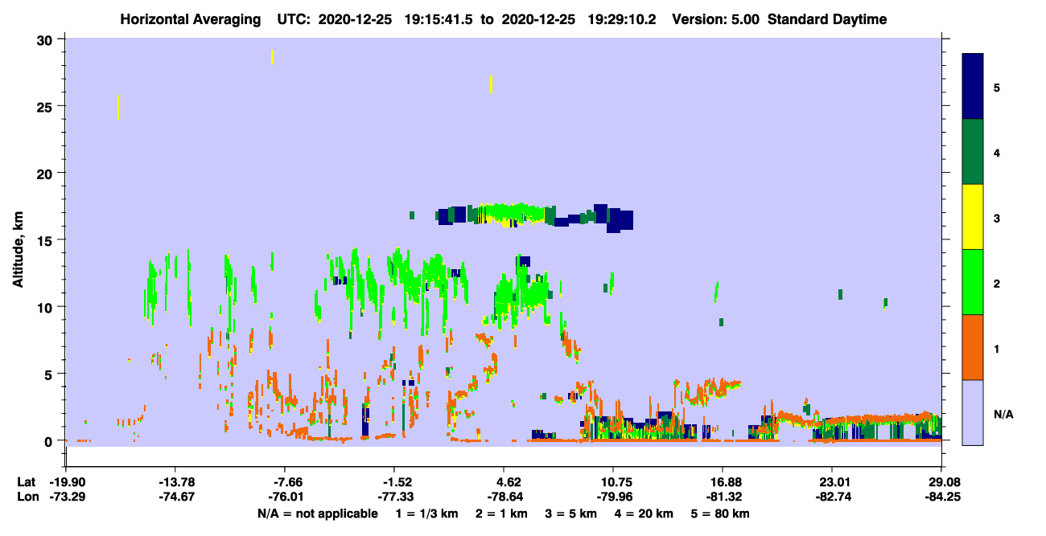The image size is (1046, 536).
Task: Pick the bright green level 2 colorbar segment
Action: coord(973,282)
